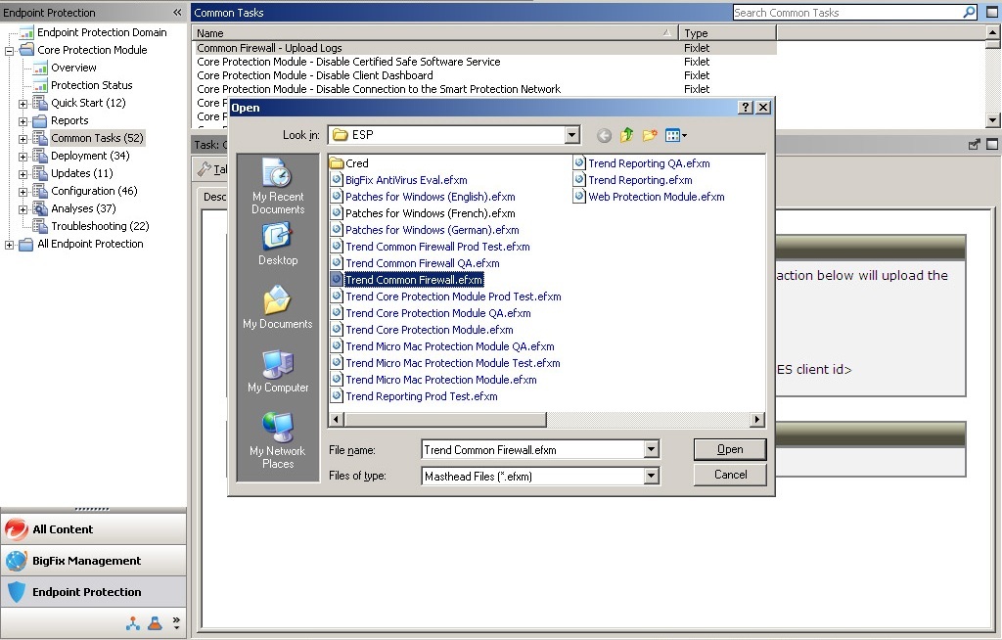This screenshot has height=640, width=1002.
Task: Create new folder icon in Open dialog
Action: pyautogui.click(x=650, y=135)
